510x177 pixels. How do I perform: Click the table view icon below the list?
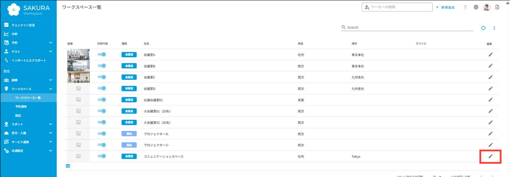pyautogui.click(x=68, y=166)
